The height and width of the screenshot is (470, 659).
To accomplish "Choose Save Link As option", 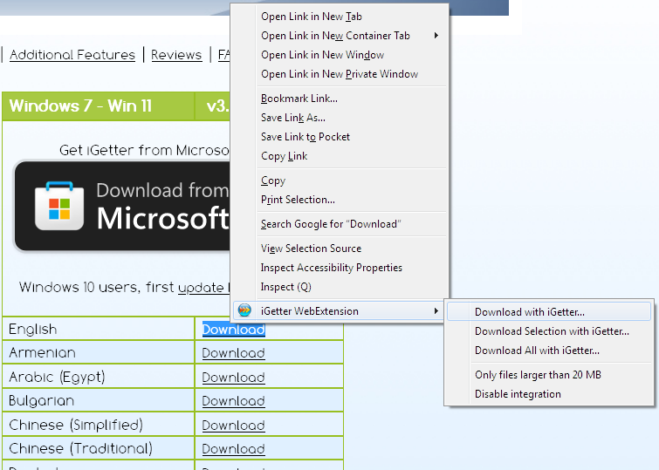I will [292, 118].
